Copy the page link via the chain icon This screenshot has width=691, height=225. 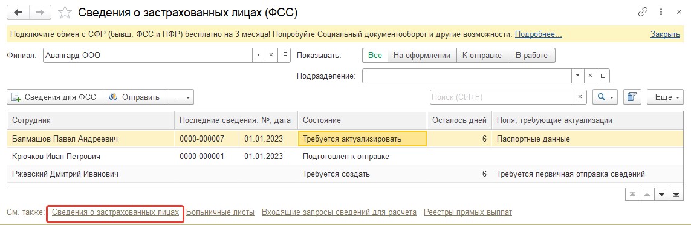[x=643, y=12]
